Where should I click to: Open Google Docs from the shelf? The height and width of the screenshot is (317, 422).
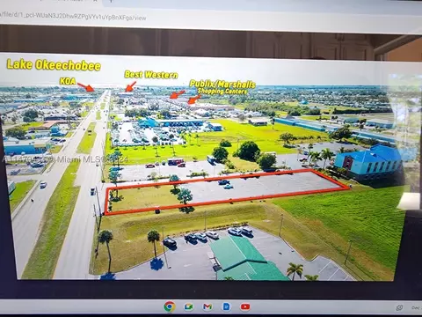tap(226, 306)
